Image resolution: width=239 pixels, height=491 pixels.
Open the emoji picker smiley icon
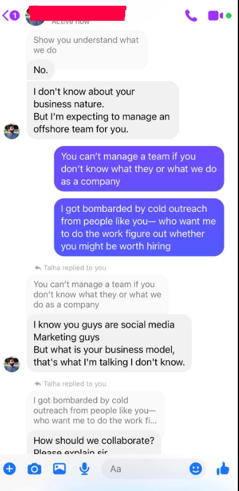click(196, 469)
